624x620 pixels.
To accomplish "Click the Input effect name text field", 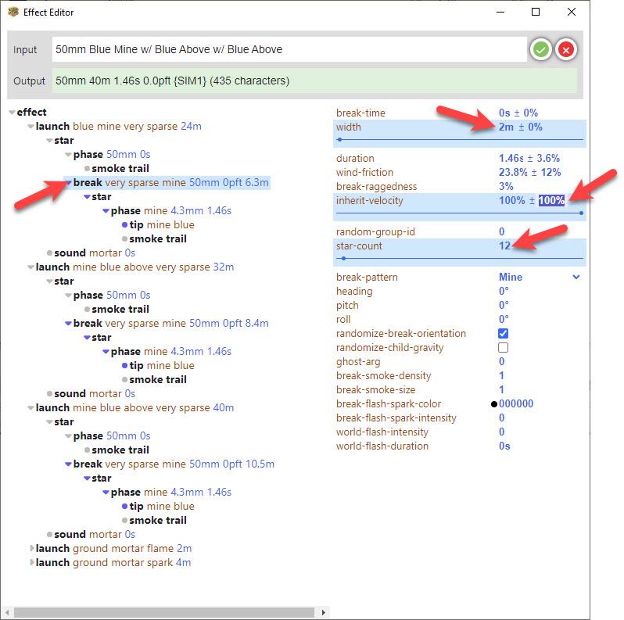I will coord(289,49).
